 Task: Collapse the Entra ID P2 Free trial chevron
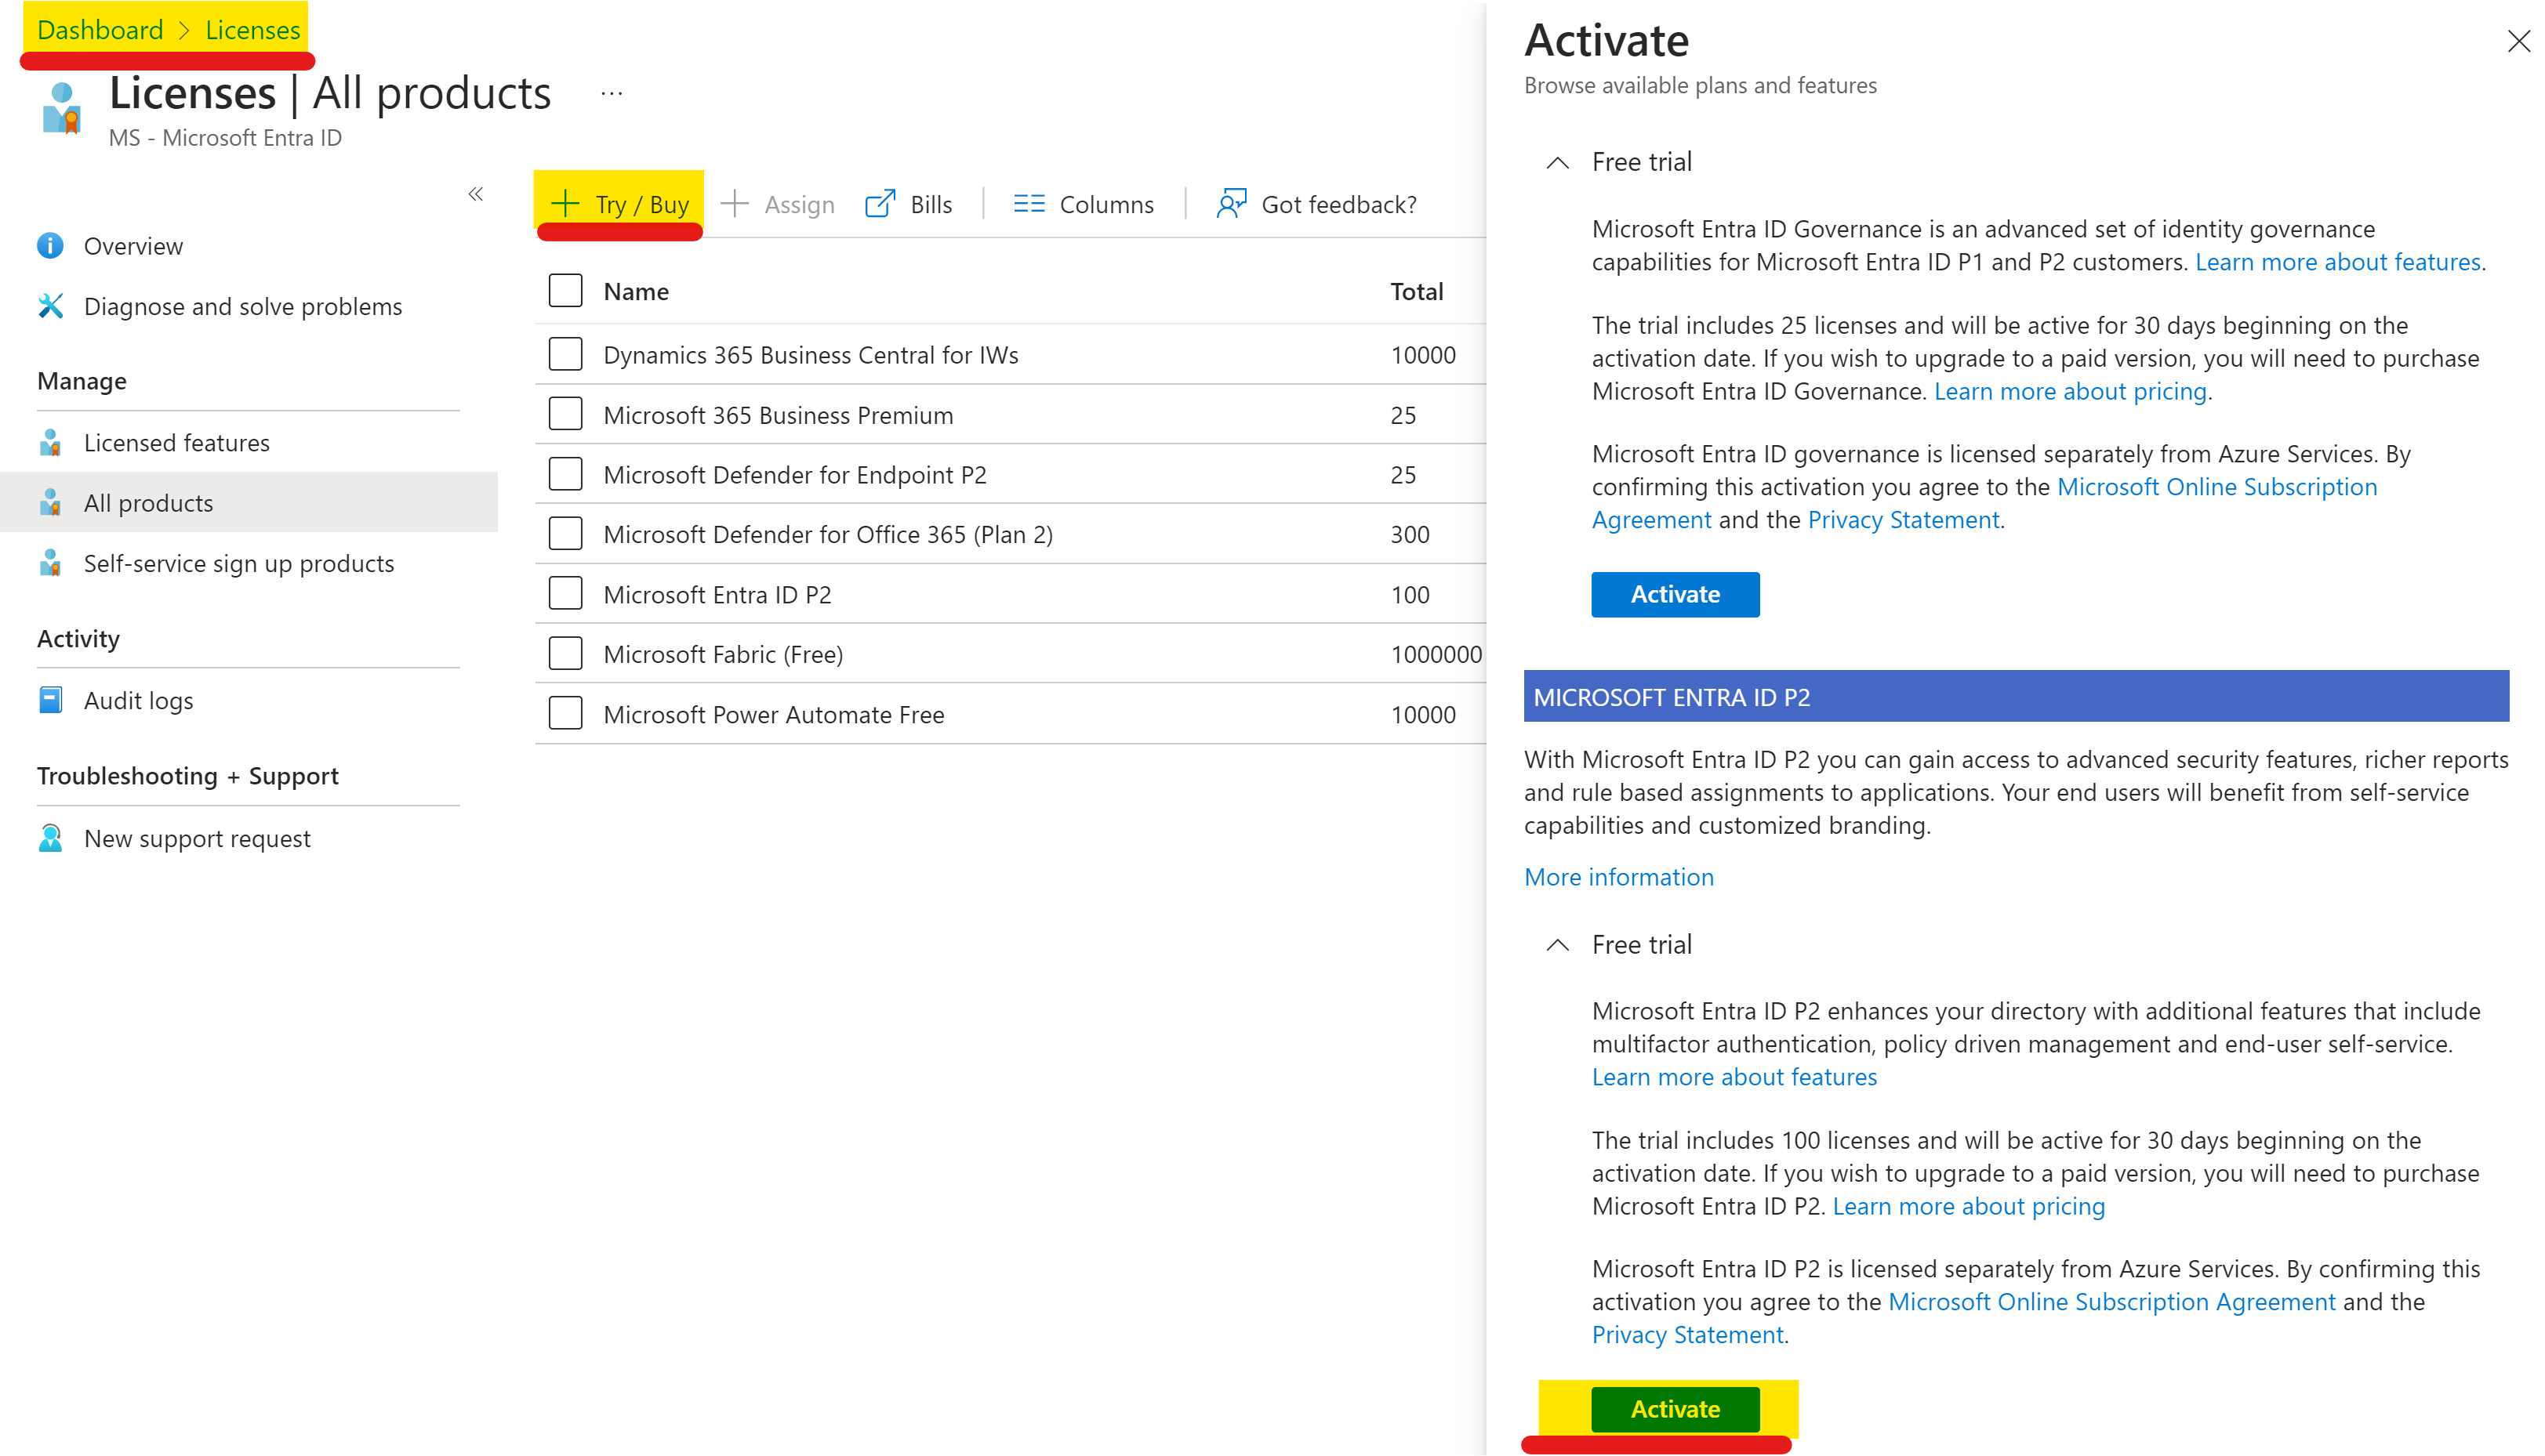[x=1558, y=945]
